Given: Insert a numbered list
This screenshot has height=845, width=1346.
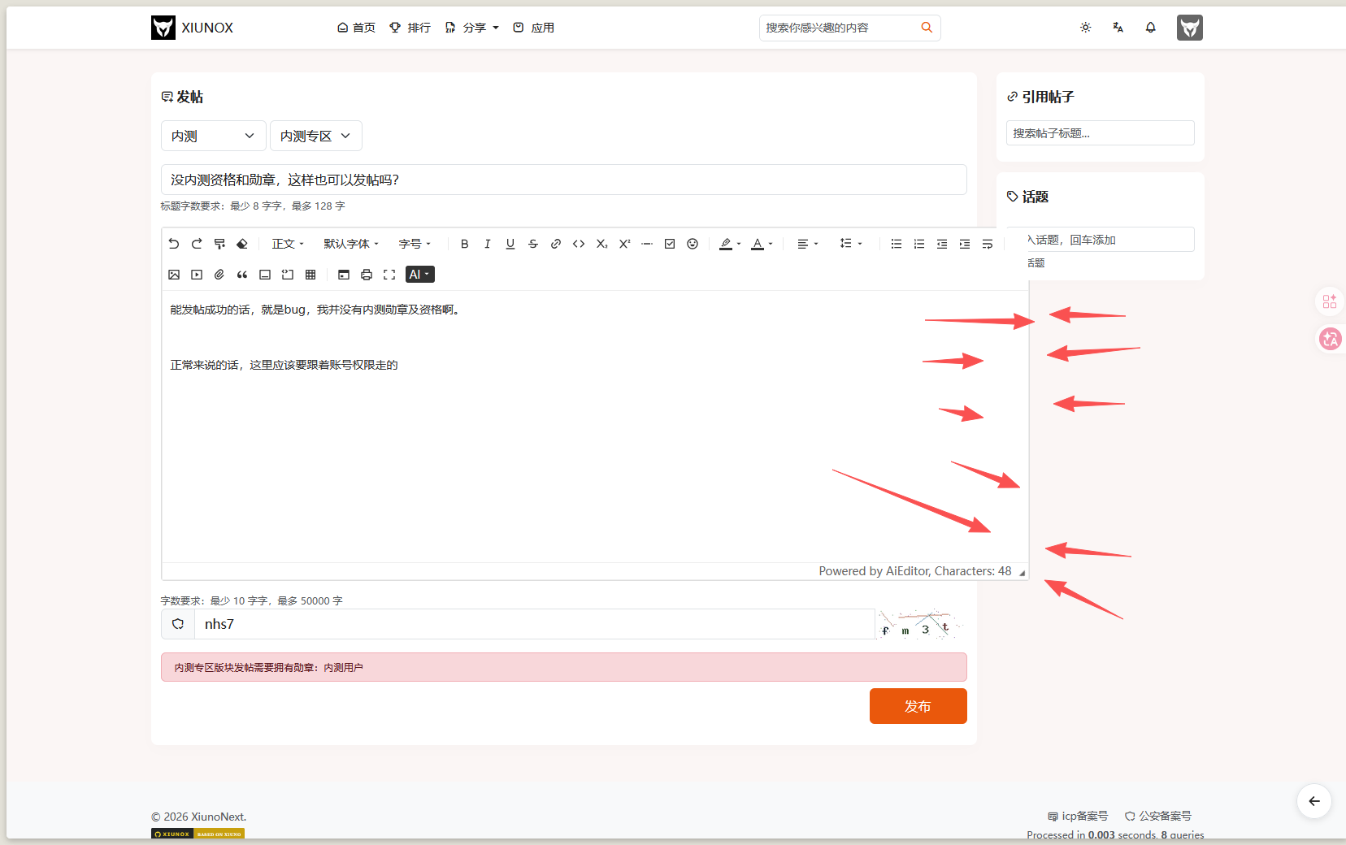Looking at the screenshot, I should (x=919, y=244).
